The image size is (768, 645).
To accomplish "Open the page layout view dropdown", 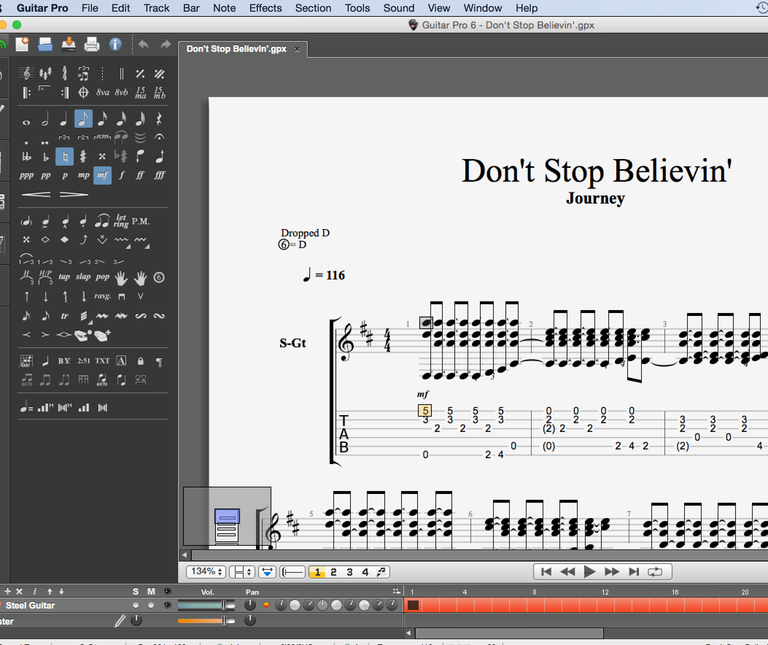I will (242, 571).
